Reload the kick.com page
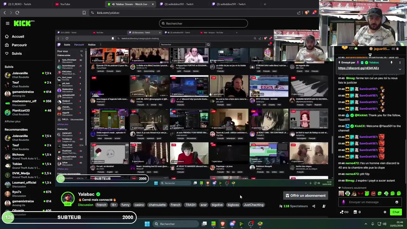 coord(17,13)
